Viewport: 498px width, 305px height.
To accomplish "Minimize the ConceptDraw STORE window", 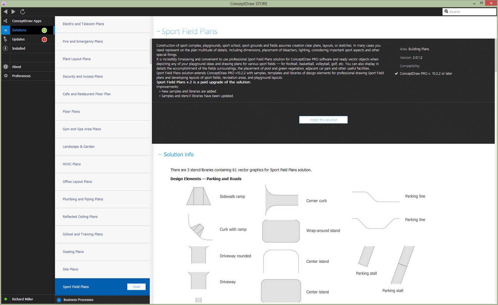I will (x=474, y=3).
